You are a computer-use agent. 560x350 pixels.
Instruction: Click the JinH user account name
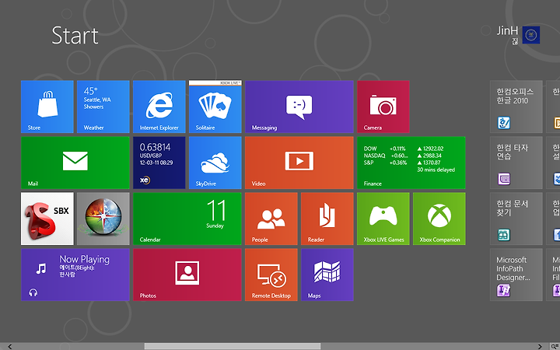[507, 31]
